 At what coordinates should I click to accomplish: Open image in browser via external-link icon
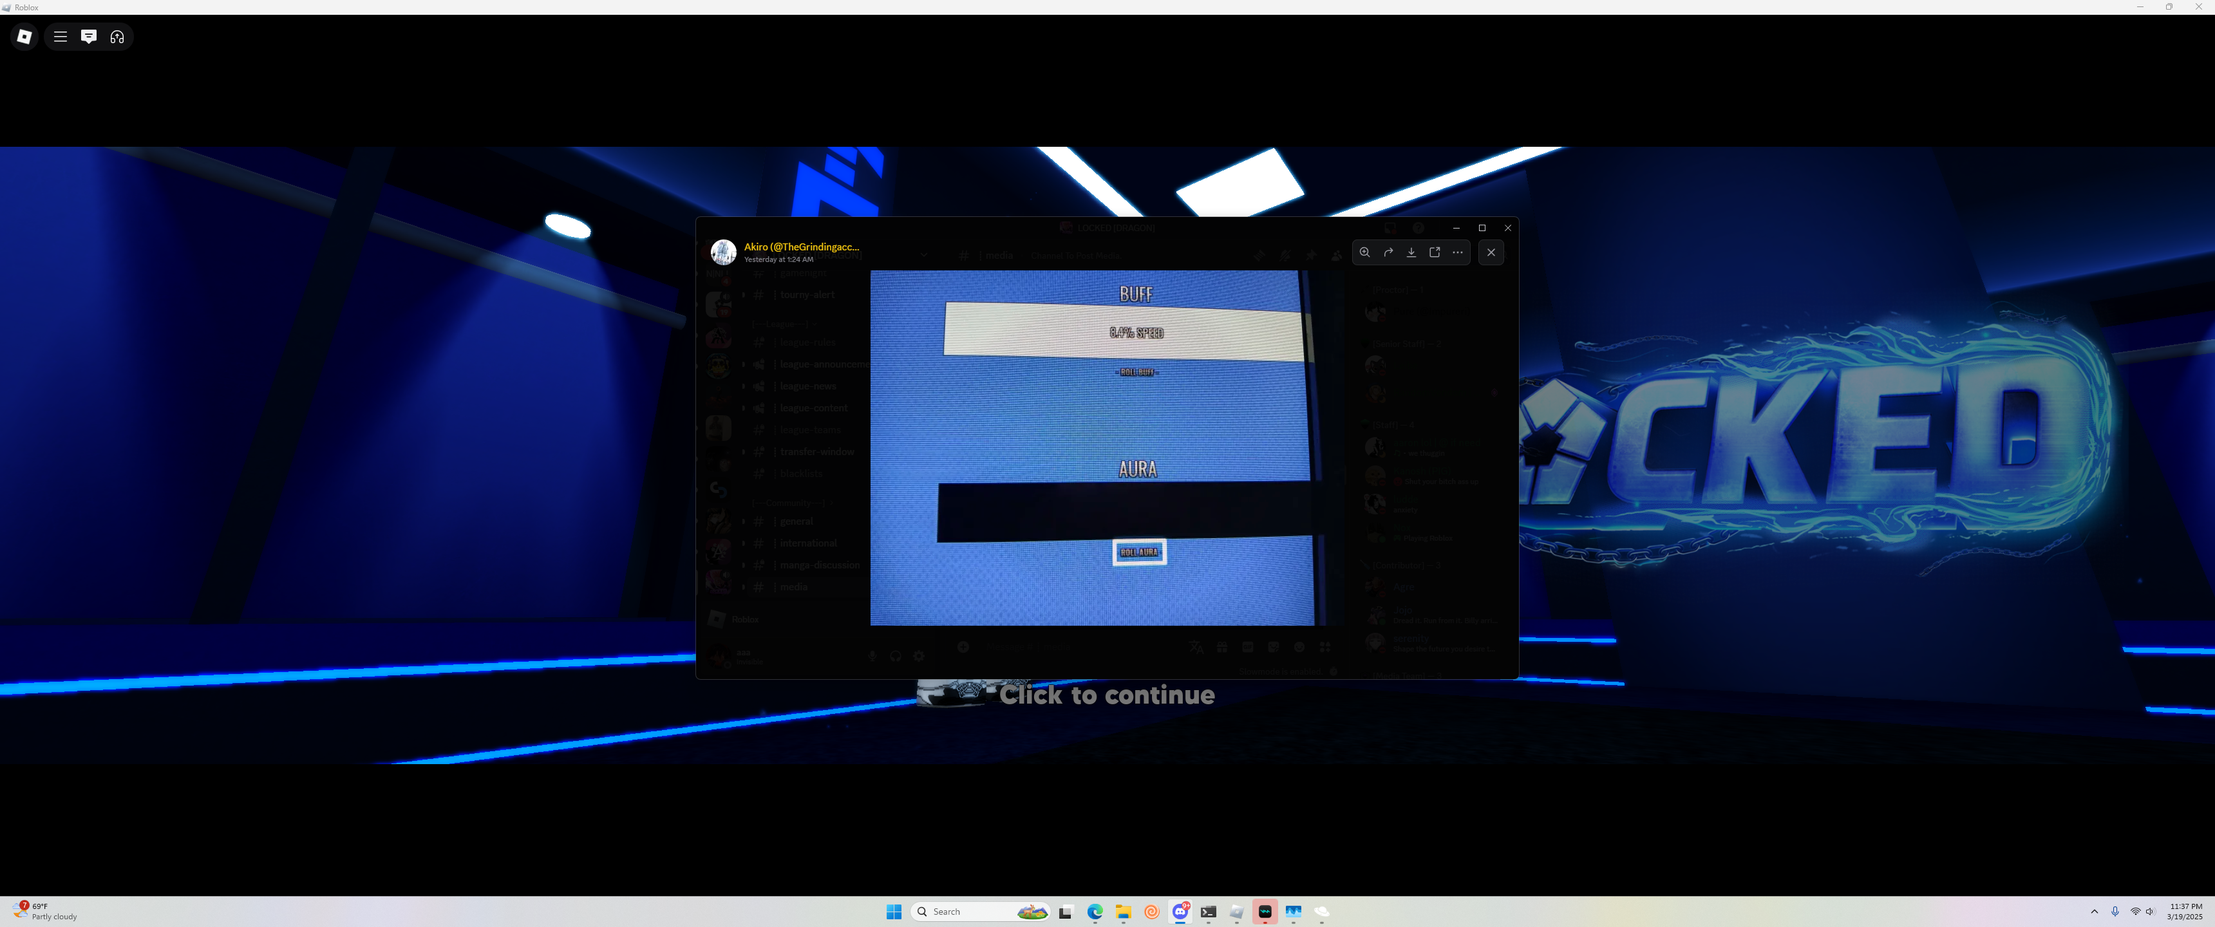point(1434,252)
